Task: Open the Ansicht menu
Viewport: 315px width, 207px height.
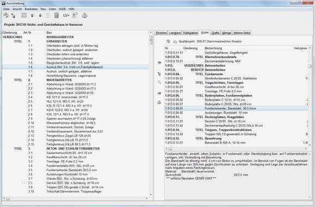Action: pyautogui.click(x=17, y=9)
